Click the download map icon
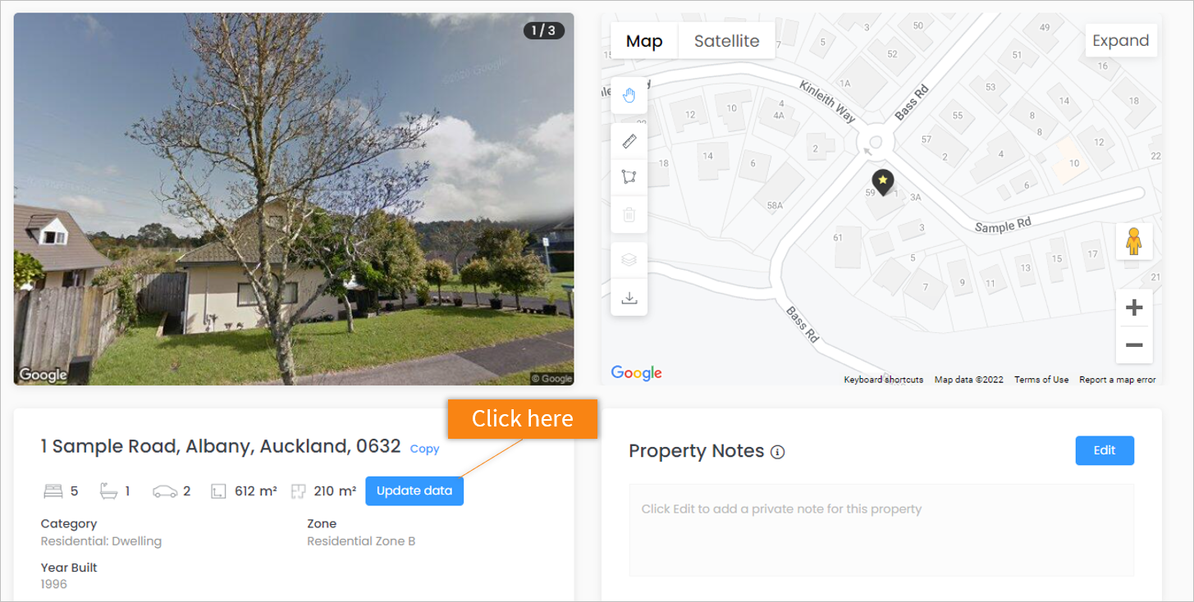 629,298
